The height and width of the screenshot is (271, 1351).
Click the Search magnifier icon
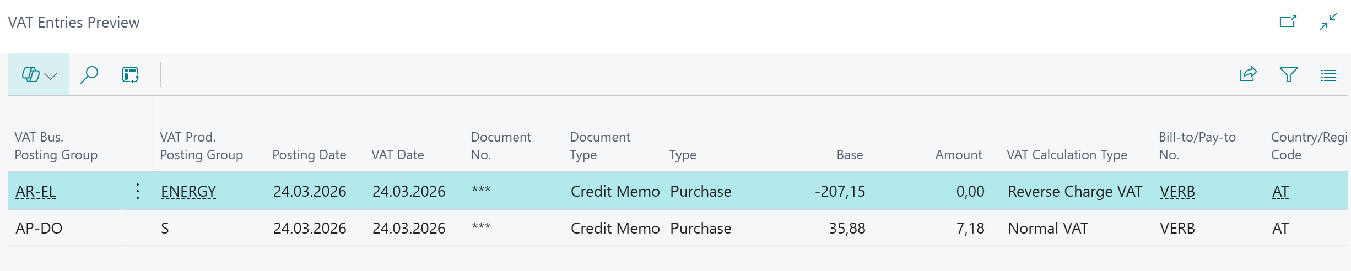(x=89, y=75)
